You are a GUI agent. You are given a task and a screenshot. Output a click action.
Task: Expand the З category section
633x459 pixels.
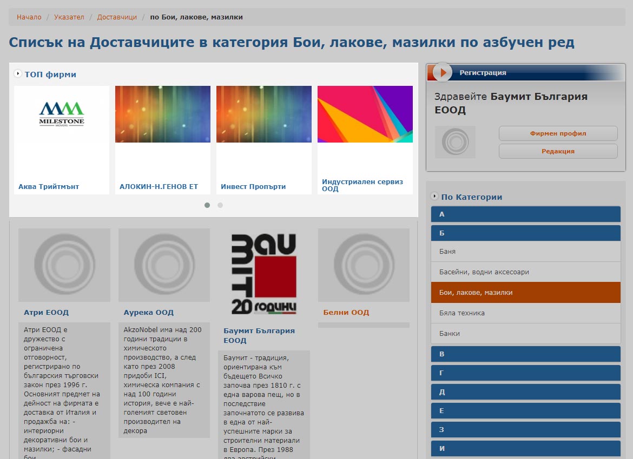point(526,430)
